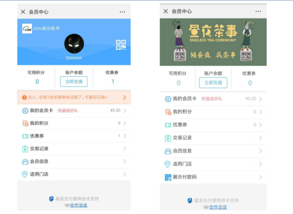Image resolution: width=293 pixels, height=214 pixels.
Task: Tap 交易记录 icon in left screen
Action: coord(25,149)
